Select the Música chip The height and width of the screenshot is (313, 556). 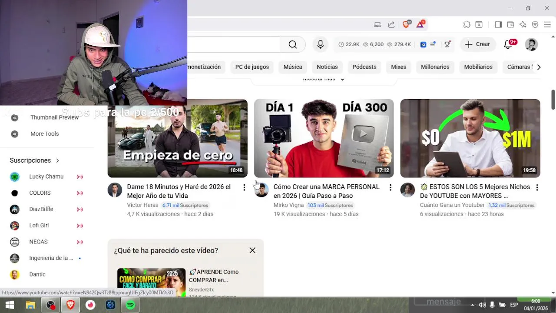pyautogui.click(x=293, y=67)
